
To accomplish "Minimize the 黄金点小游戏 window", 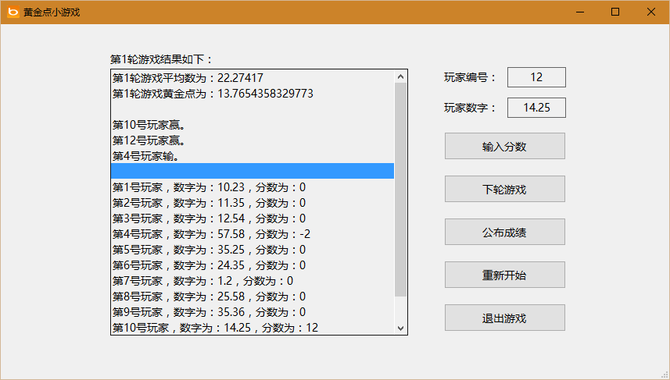I will pos(580,12).
